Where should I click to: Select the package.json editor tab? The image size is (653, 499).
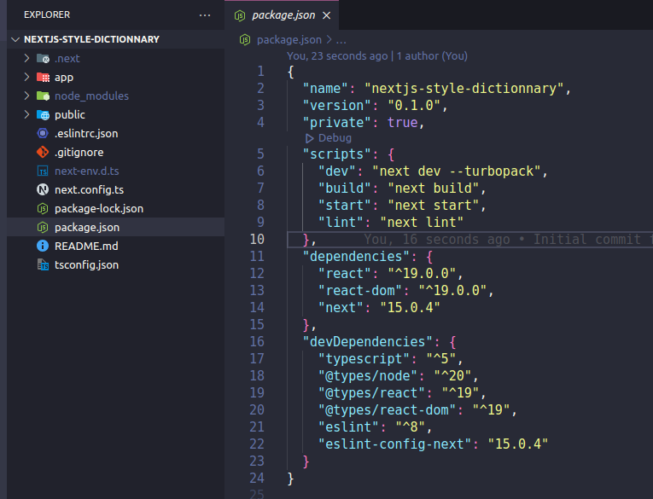282,15
